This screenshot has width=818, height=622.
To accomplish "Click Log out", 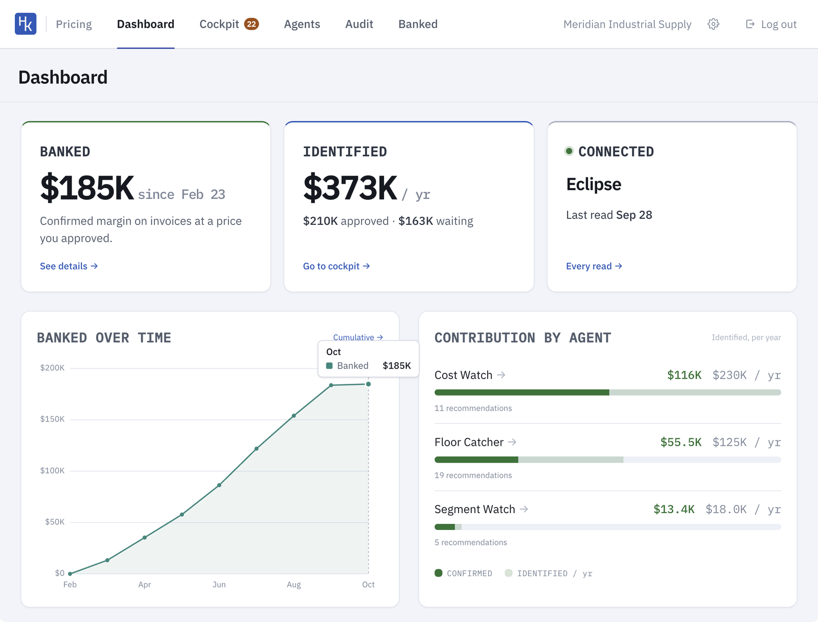I will coord(771,24).
